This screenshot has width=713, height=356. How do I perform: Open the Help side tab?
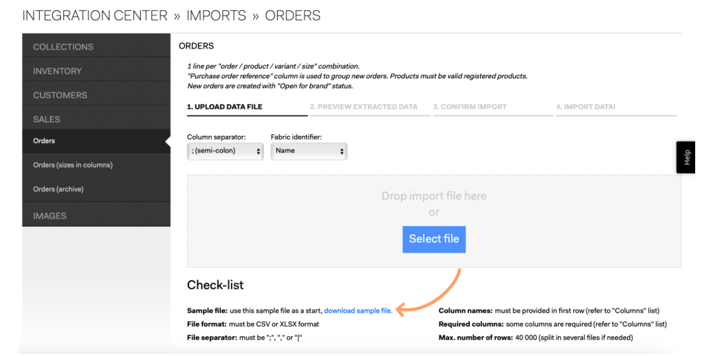tap(686, 157)
